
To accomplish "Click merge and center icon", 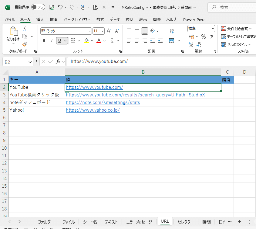I will 171,40.
